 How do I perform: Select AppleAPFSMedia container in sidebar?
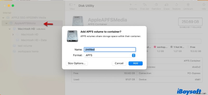point(32,23)
